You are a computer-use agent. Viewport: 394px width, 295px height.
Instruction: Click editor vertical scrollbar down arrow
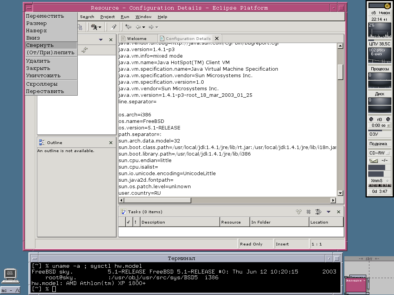(x=340, y=193)
